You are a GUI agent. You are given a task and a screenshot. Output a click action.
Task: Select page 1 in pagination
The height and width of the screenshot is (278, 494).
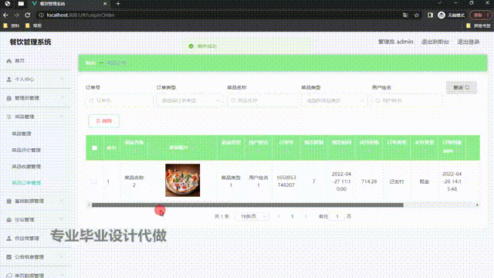tap(292, 216)
